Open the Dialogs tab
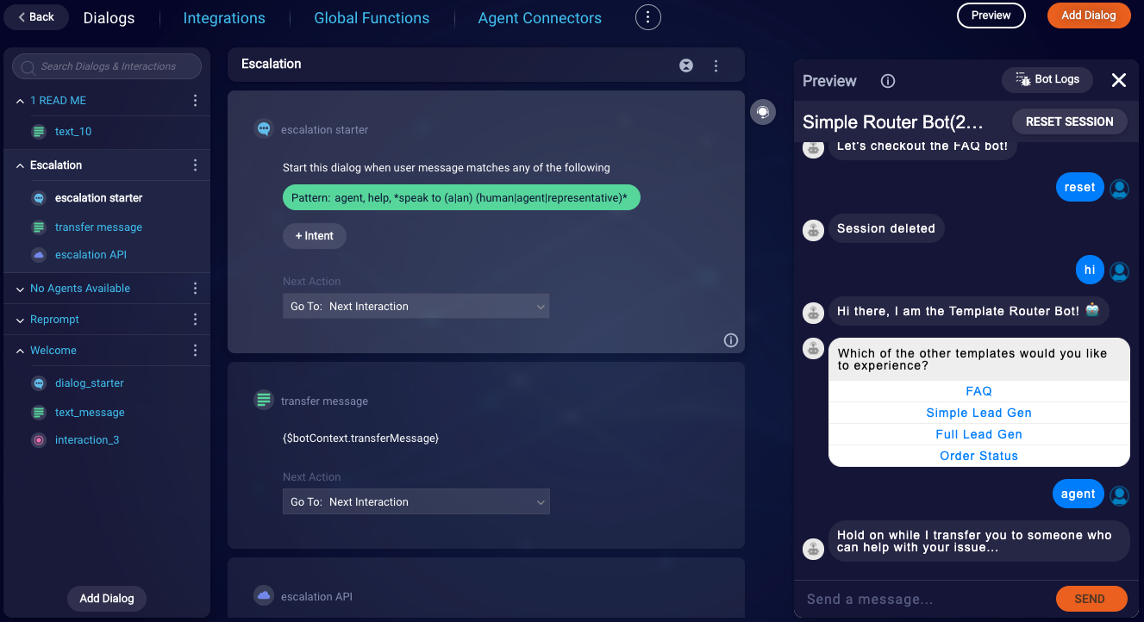 click(109, 17)
